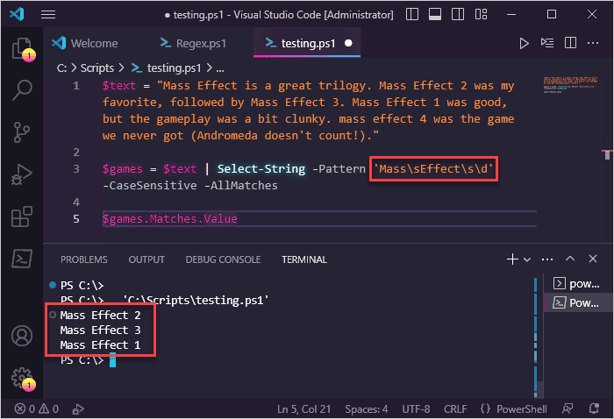The width and height of the screenshot is (614, 419).
Task: Open the Extensions view
Action: 22,217
